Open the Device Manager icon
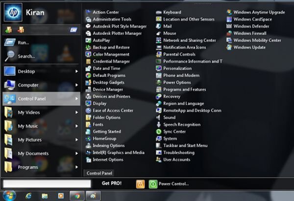The width and height of the screenshot is (294, 201). pyautogui.click(x=88, y=89)
